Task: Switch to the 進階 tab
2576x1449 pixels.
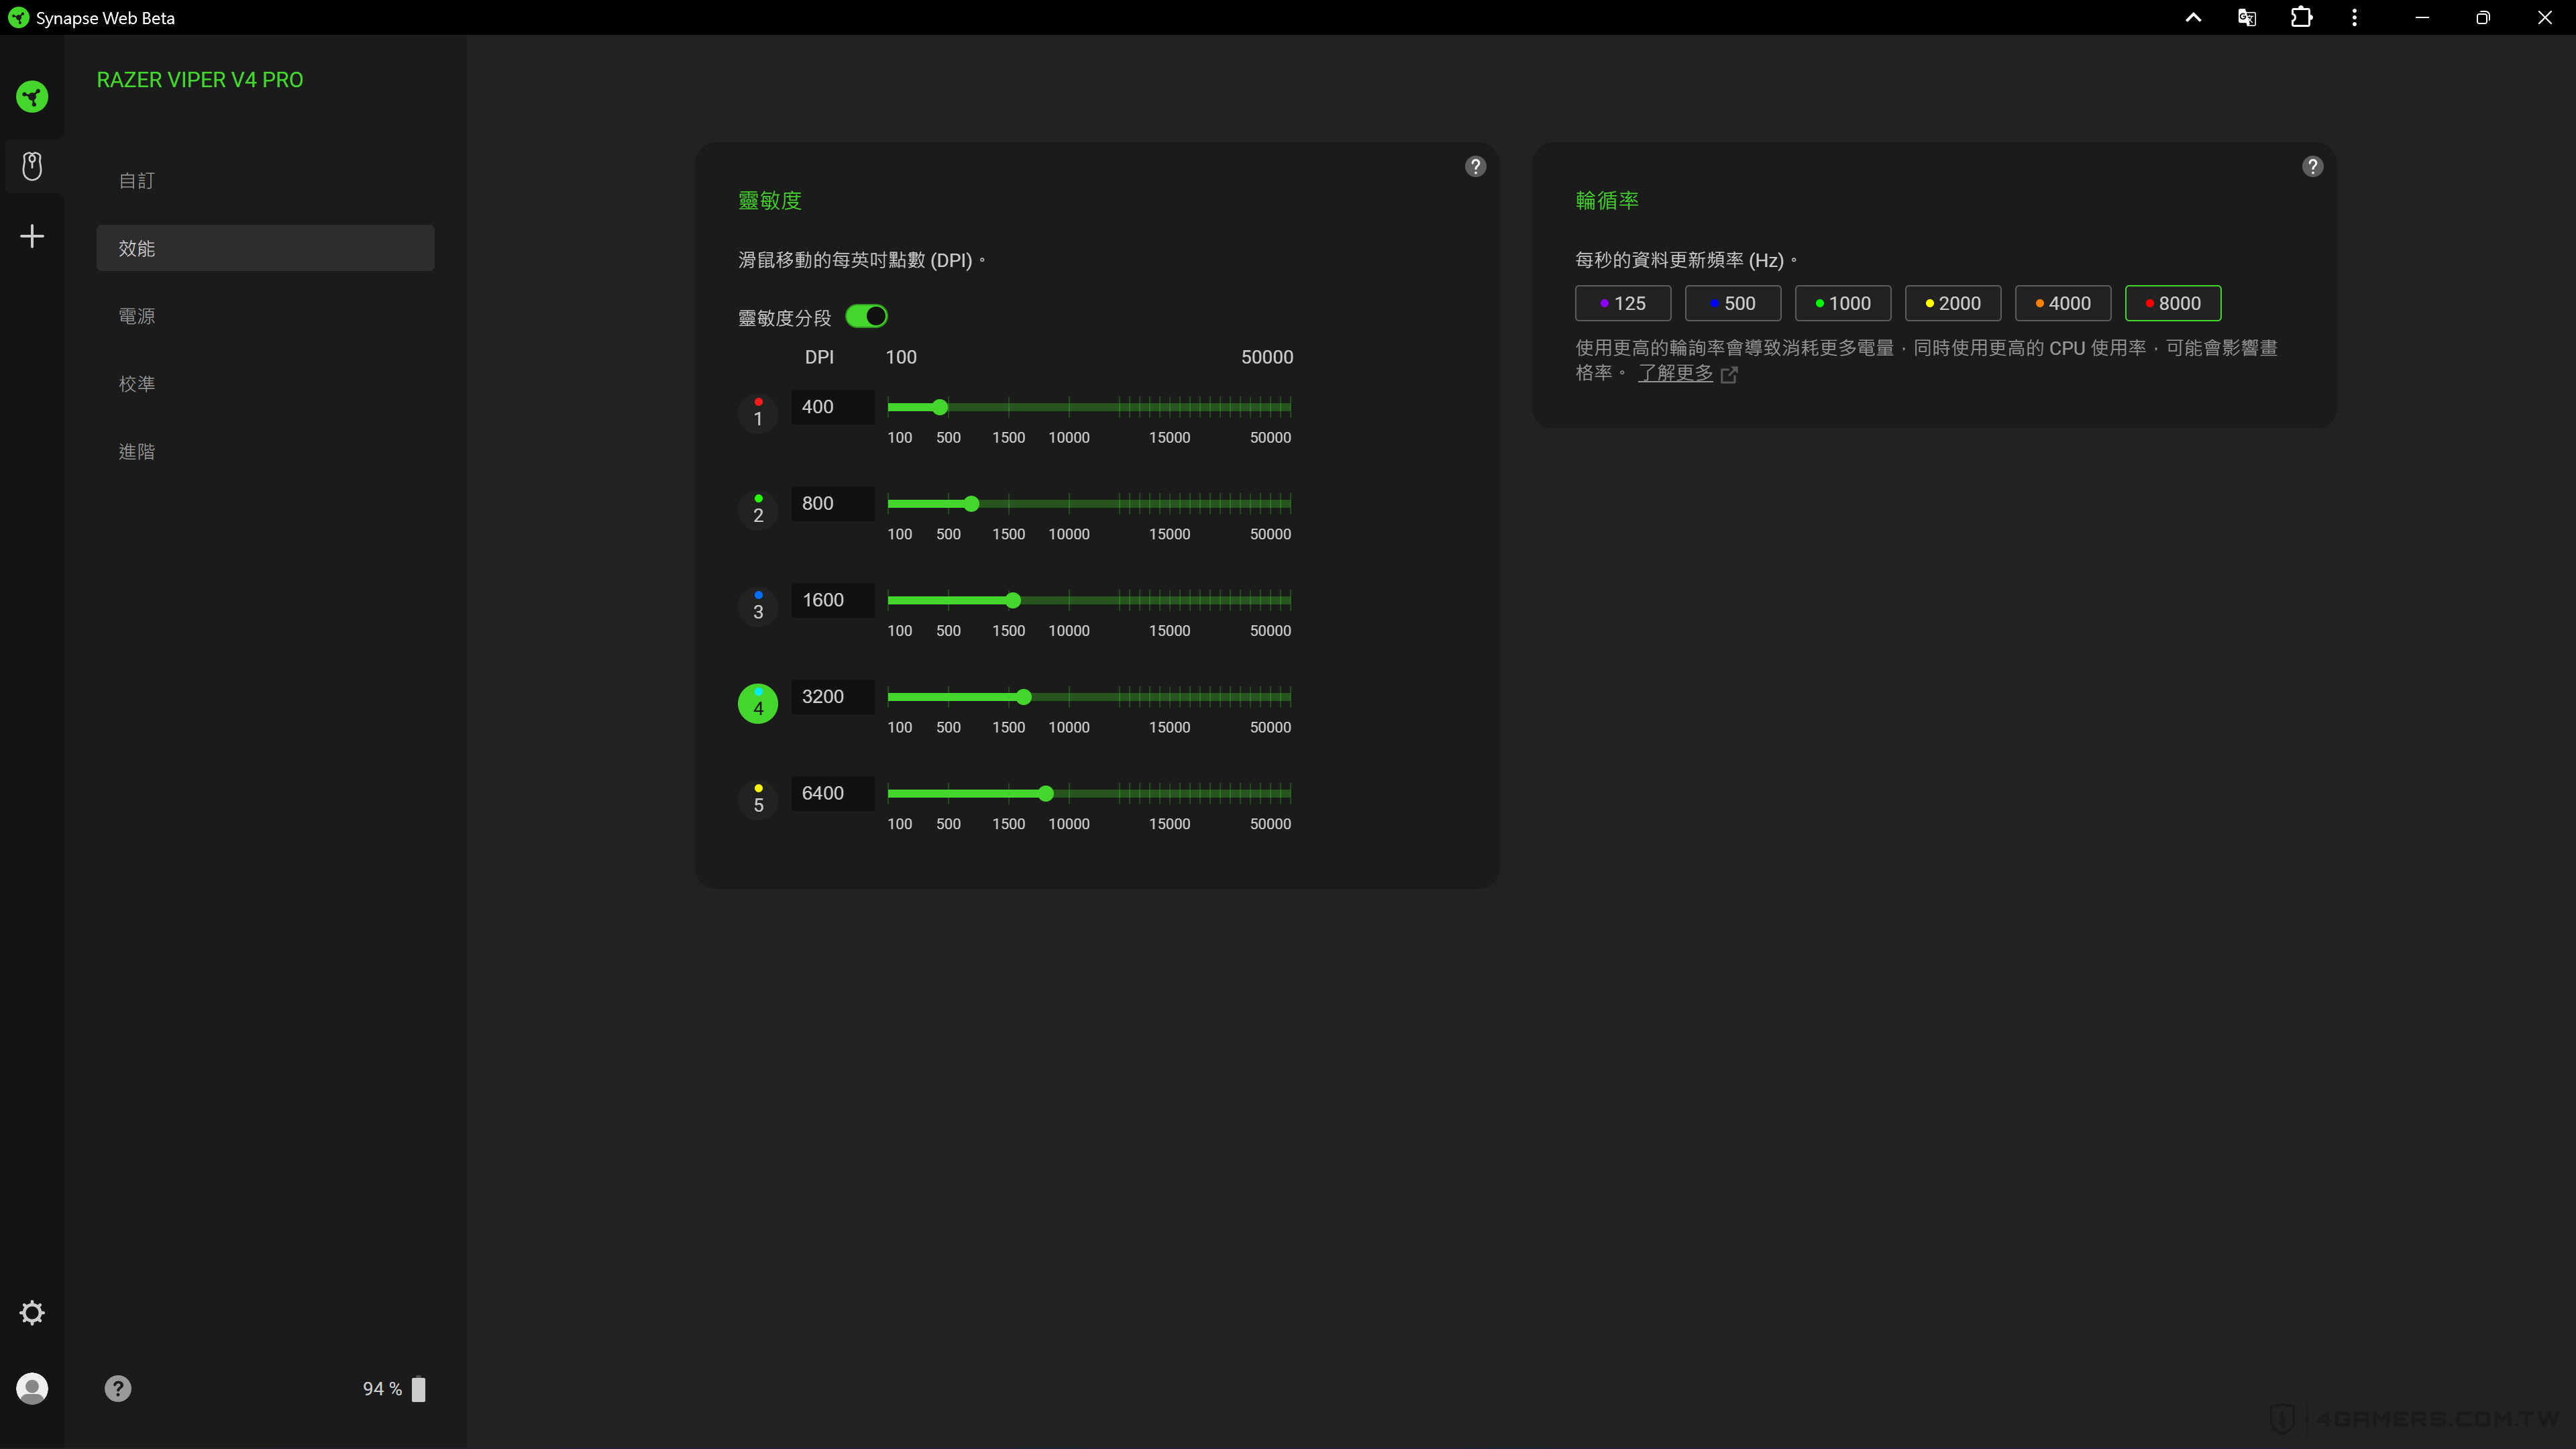Action: (265, 451)
